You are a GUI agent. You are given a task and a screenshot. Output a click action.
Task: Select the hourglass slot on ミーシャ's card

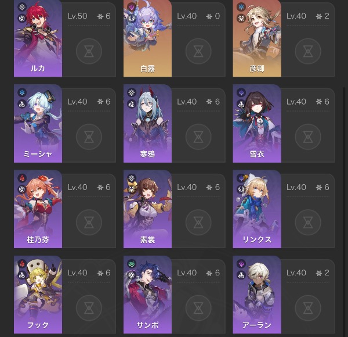[x=89, y=137]
